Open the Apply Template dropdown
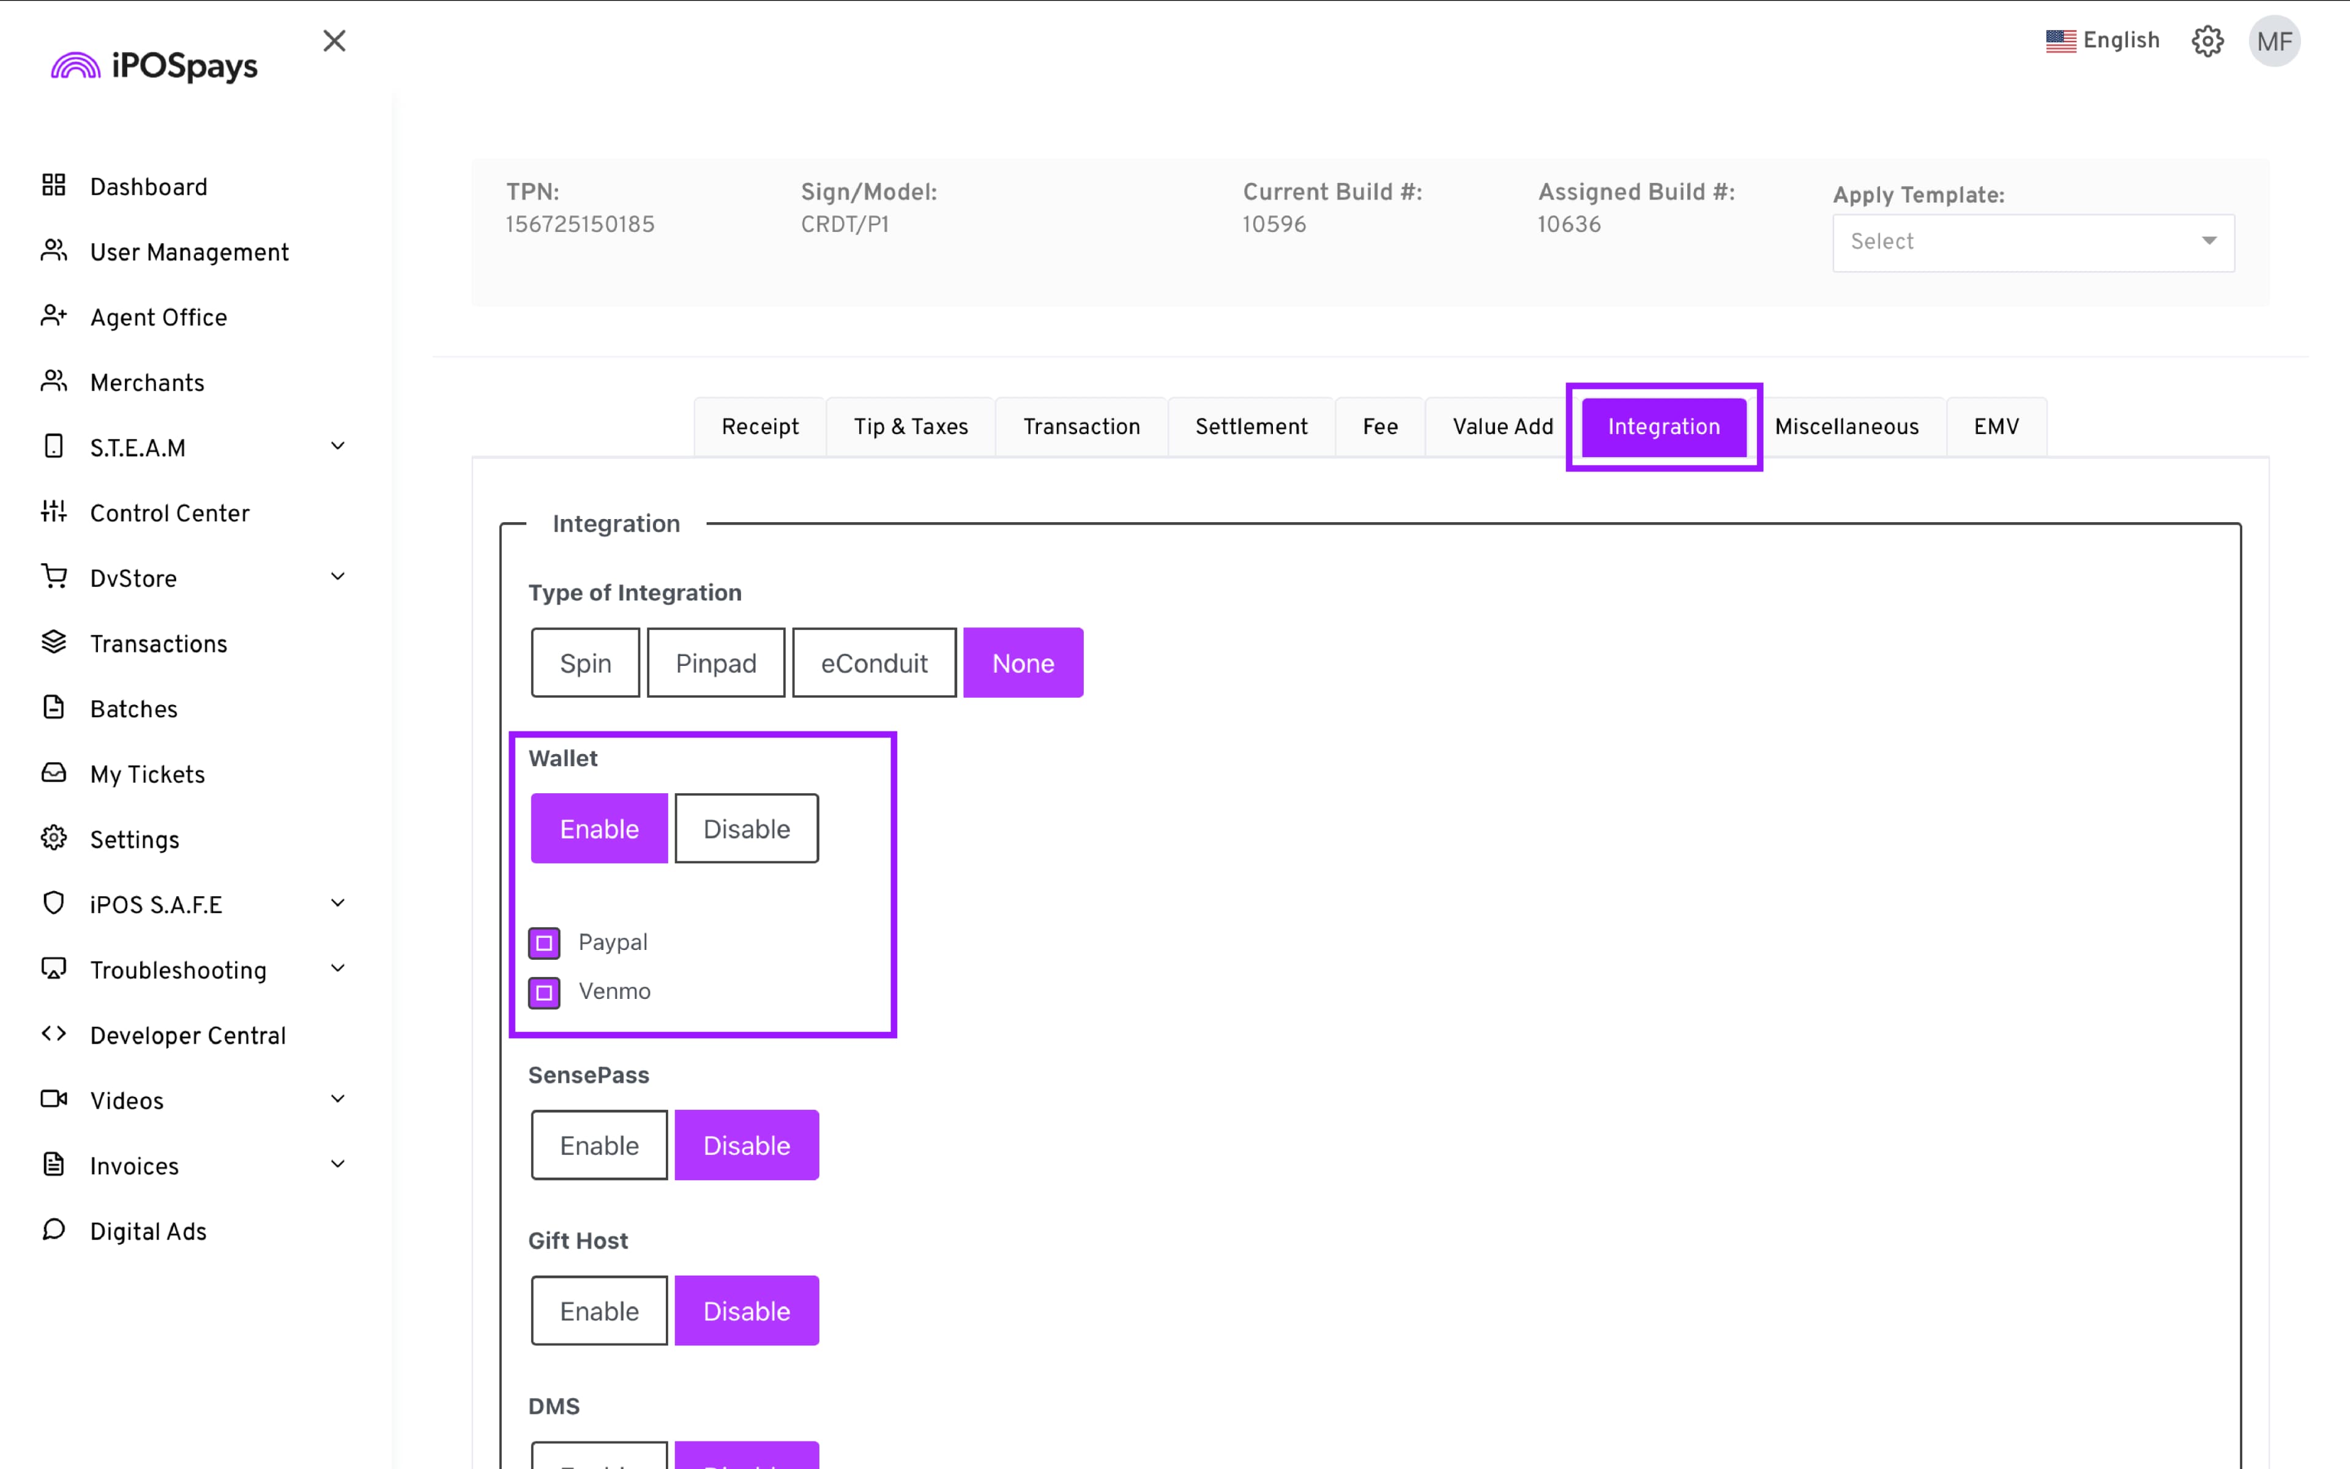Screen dimensions: 2350x1469 pos(2032,242)
